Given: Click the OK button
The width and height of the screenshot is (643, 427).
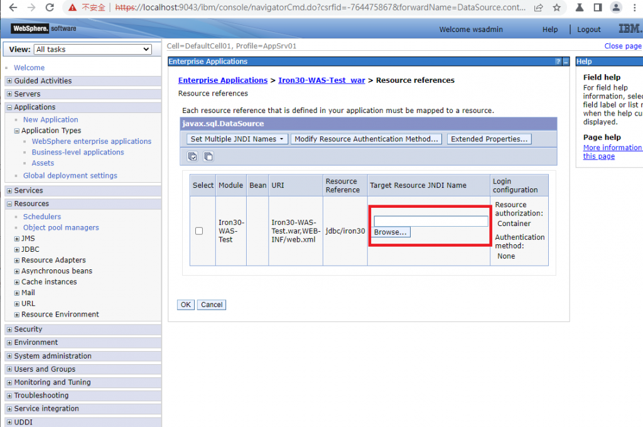Looking at the screenshot, I should [x=186, y=305].
